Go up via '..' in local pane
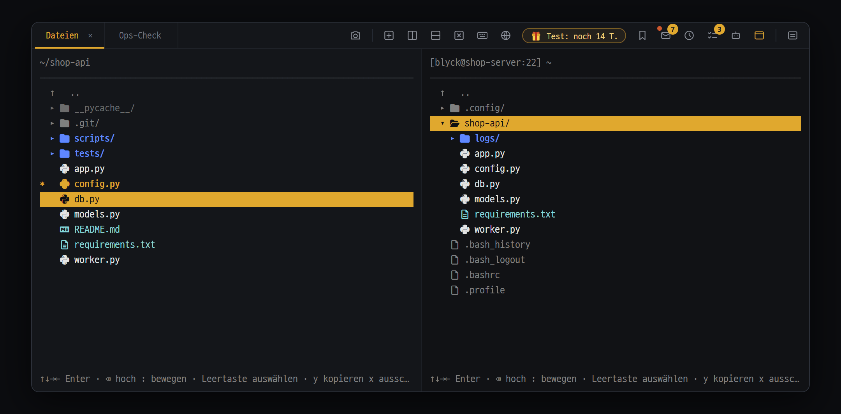 coord(227,93)
